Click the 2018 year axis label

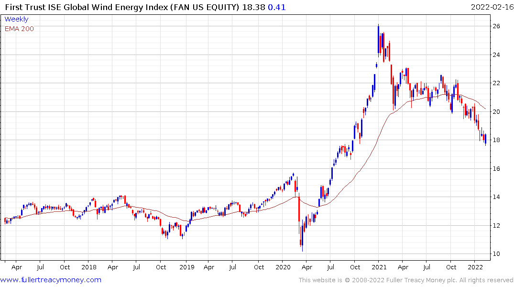pyautogui.click(x=89, y=267)
